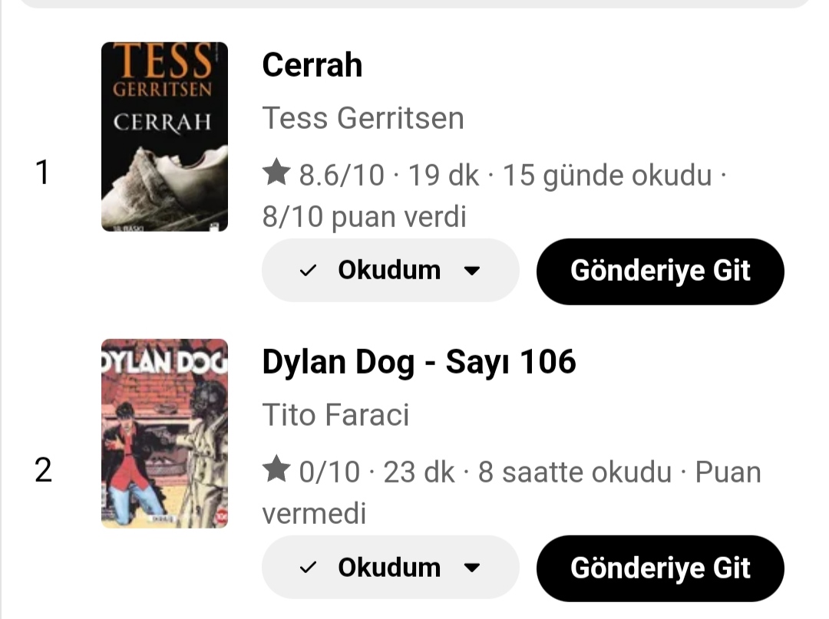Viewport: 829px width, 619px height.
Task: Open the Cerrah book title
Action: [x=312, y=65]
